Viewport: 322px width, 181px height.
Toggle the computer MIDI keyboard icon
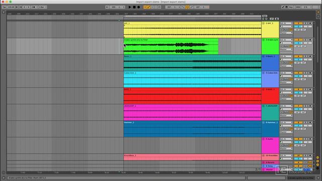[x=287, y=7]
